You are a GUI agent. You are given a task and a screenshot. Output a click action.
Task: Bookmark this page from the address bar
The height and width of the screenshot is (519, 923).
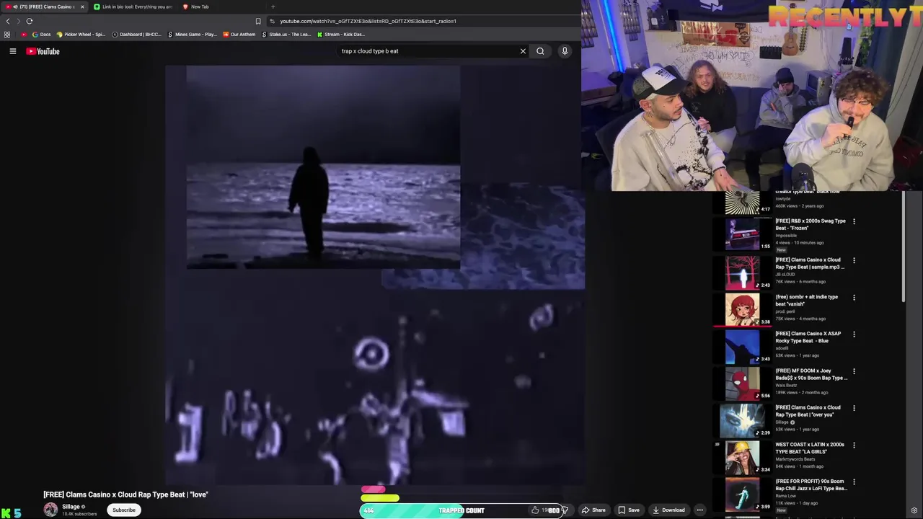[258, 21]
